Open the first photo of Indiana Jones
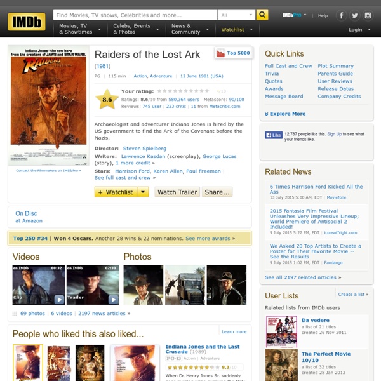 144,284
